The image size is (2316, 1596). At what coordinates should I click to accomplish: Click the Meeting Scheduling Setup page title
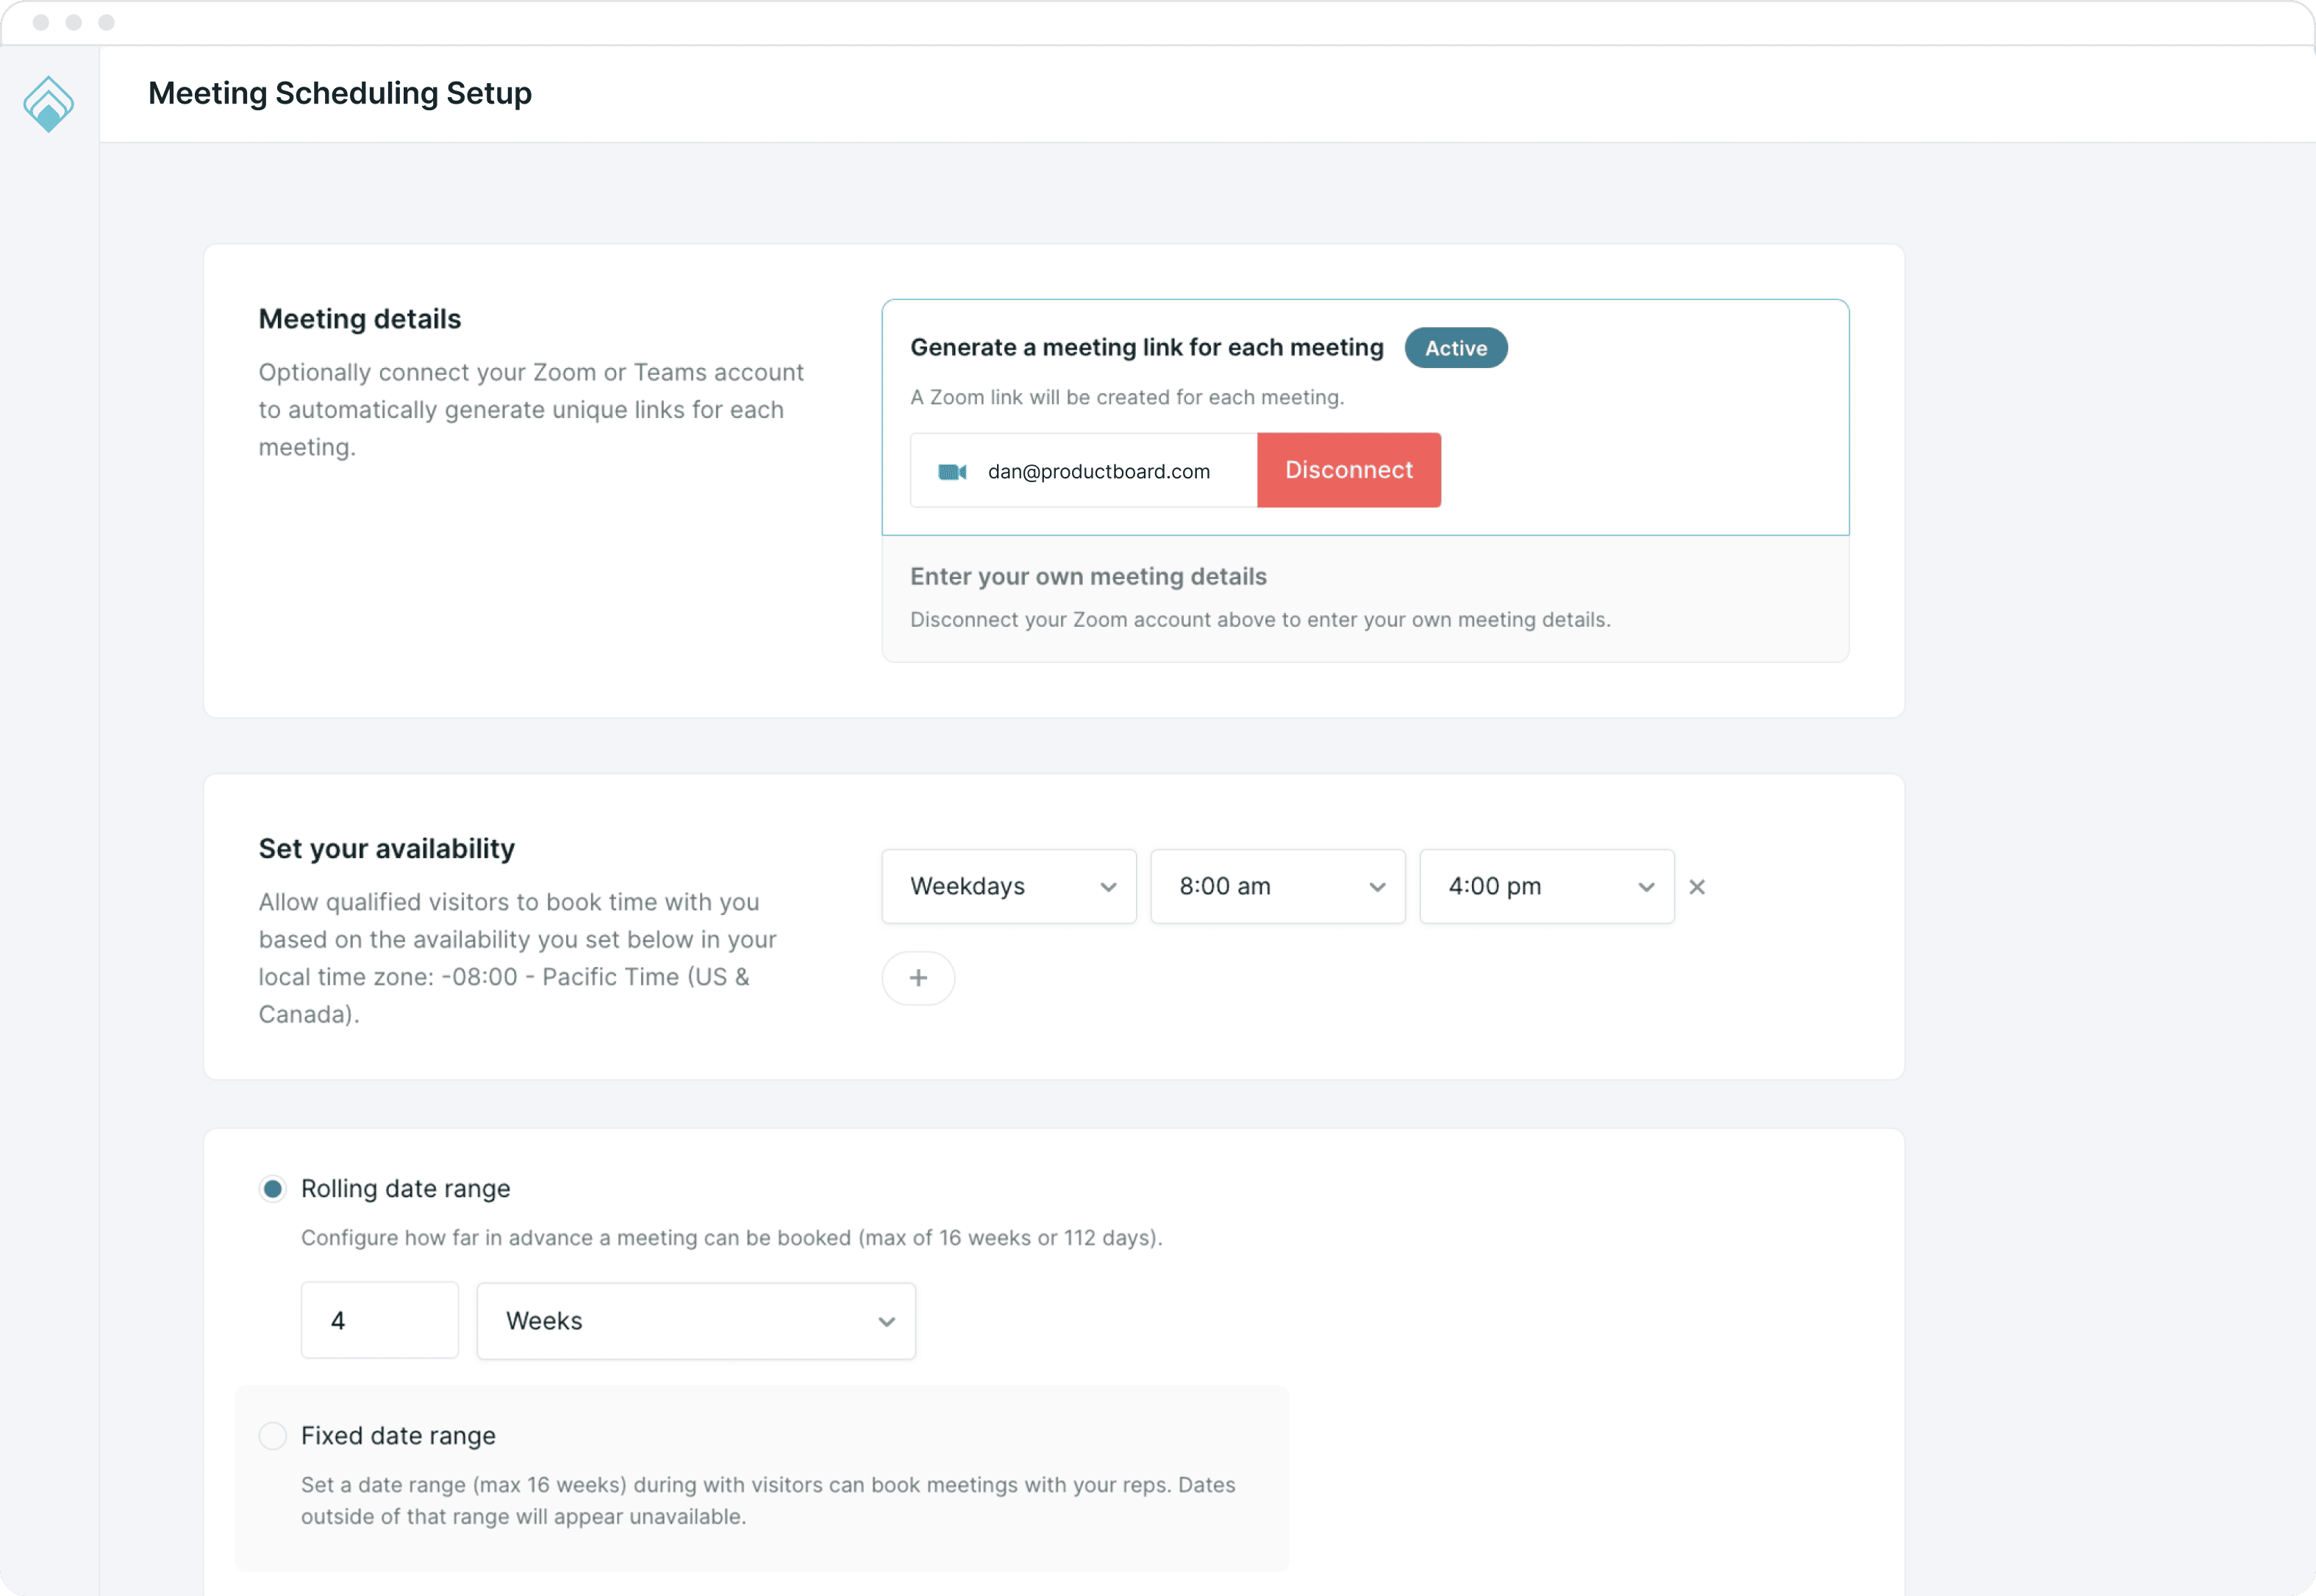[340, 93]
